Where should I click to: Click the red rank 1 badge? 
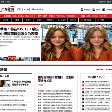tap(83, 82)
